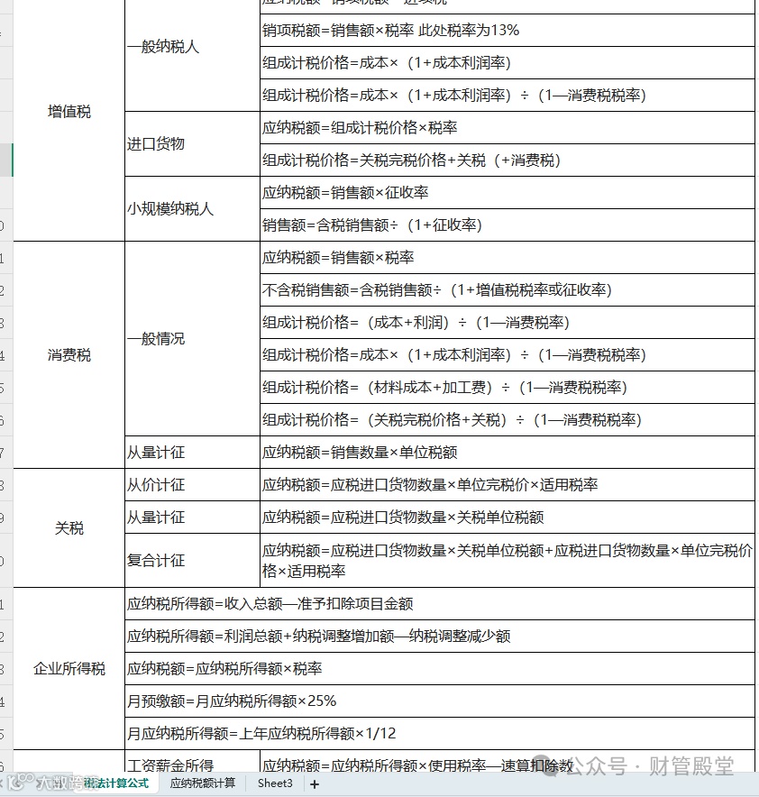
Task: Click cell 组成计税价格=(材料成本+加工费)÷(1—消费税税率)
Action: (508, 388)
